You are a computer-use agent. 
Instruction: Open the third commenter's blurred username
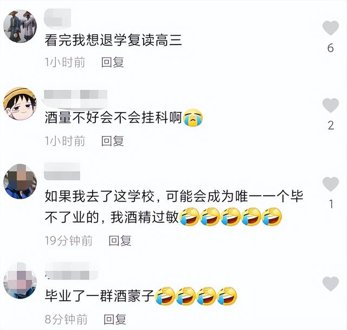(62, 171)
